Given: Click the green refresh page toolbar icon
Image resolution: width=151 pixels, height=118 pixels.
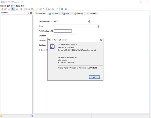Looking at the screenshot, I should tap(62, 9).
